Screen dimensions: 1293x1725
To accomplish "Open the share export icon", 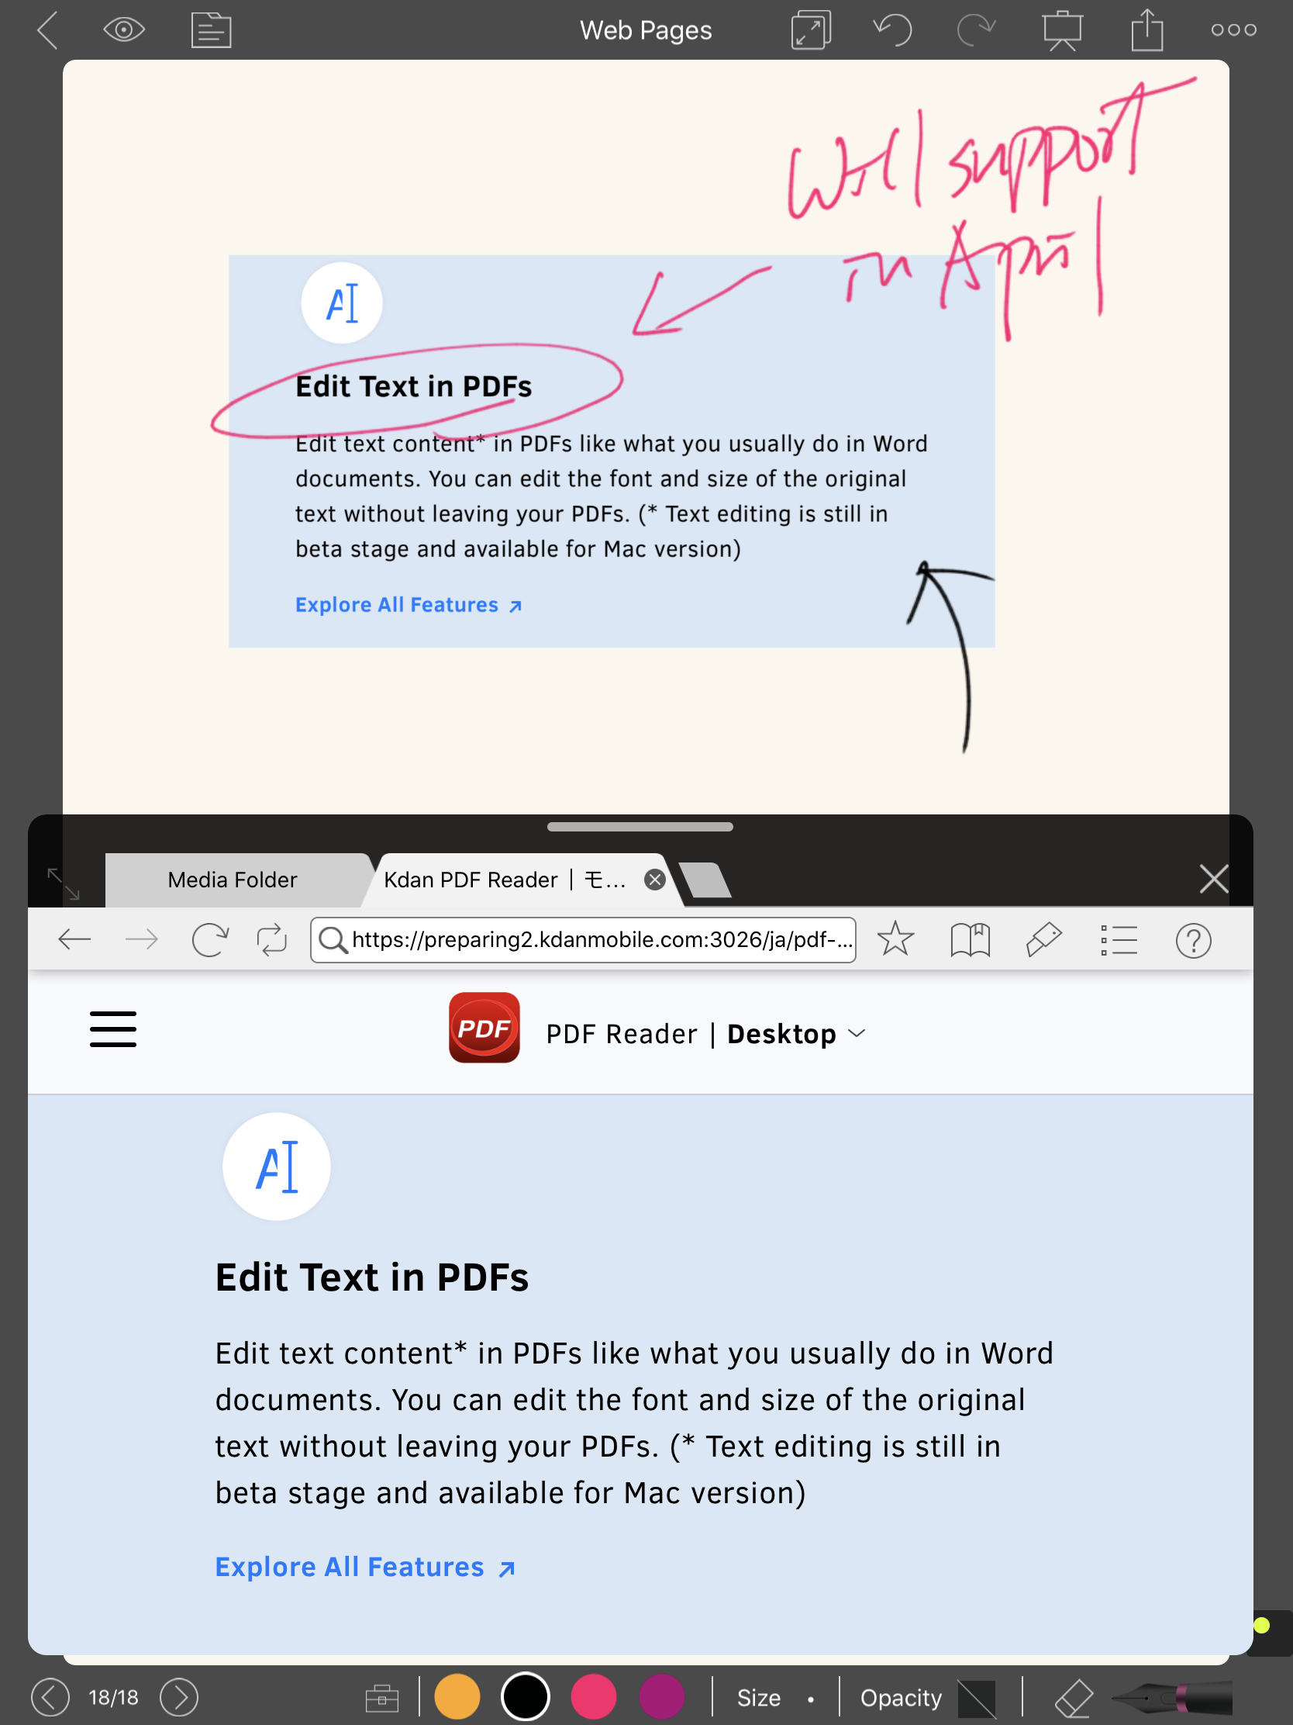I will coord(1147,30).
